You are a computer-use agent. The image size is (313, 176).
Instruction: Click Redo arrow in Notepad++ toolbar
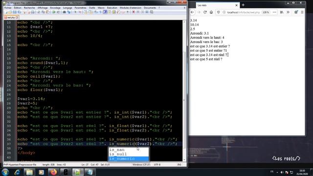pyautogui.click(x=58, y=12)
